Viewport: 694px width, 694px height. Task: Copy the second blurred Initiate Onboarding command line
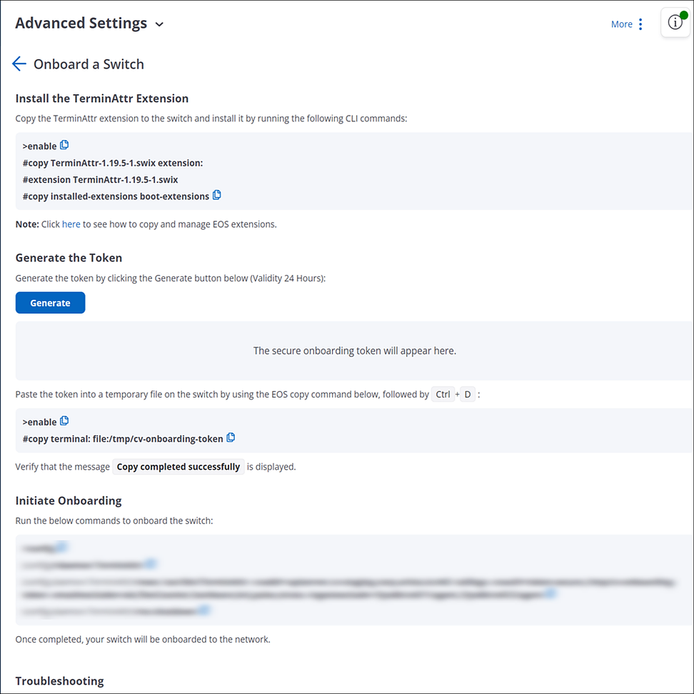(x=151, y=563)
